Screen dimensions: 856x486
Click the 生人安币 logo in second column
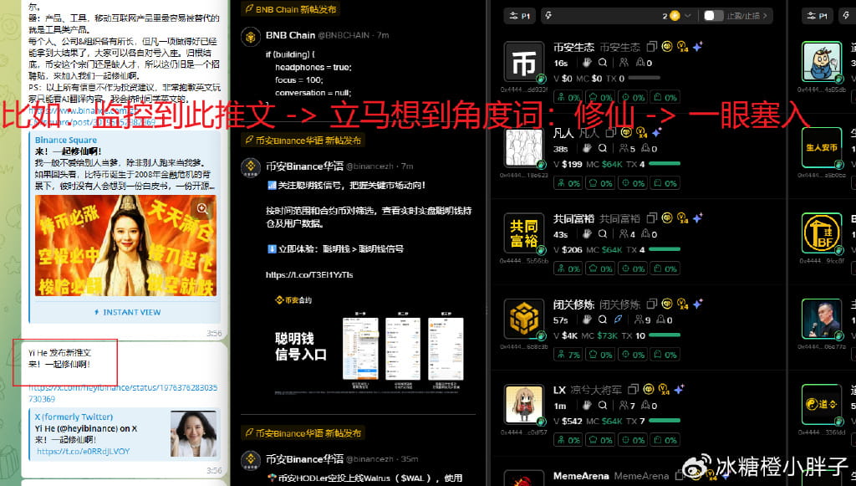822,148
